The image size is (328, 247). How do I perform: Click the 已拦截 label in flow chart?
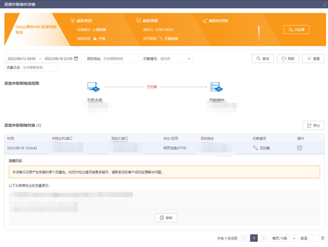click(152, 87)
